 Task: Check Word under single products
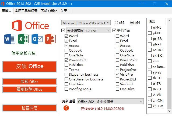click(x=117, y=36)
